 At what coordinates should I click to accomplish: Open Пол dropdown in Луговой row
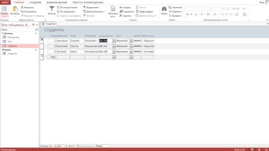pyautogui.click(x=131, y=52)
